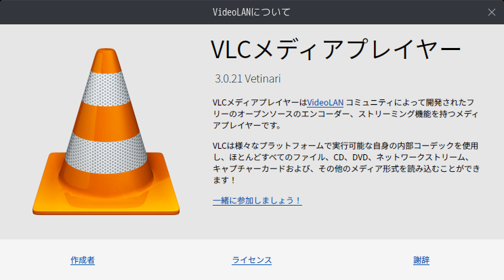Close the VideoLANについて dialog with the X

[491, 12]
